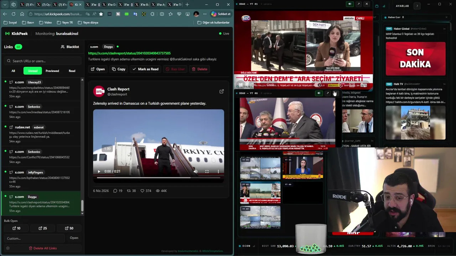Screen dimensions: 456x256
Task: Open the SON DAKİKA news image
Action: point(415,59)
